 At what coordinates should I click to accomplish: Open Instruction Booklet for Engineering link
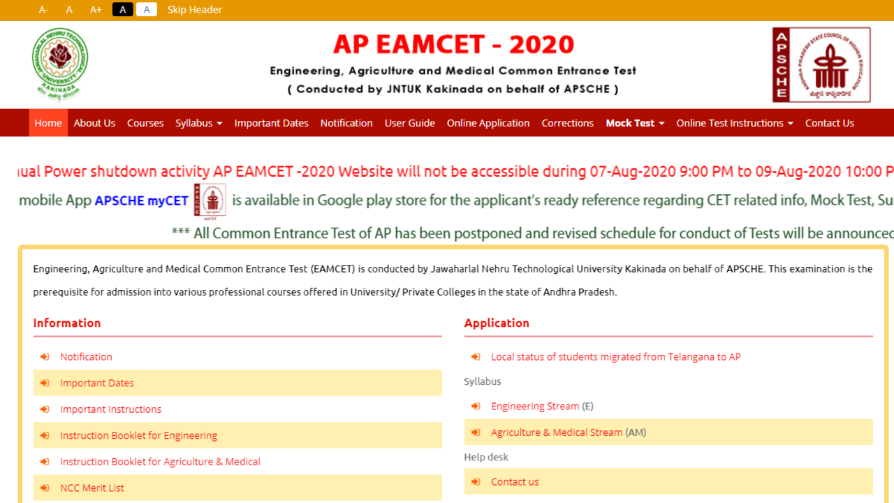(x=138, y=436)
